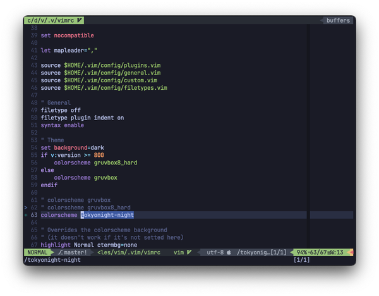Click the '>' sign marker on line 62

25,207
